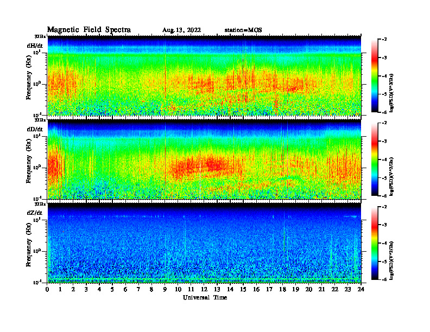This screenshot has width=430, height=332.
Task: Click the hour 14 tick label
Action: pyautogui.click(x=230, y=290)
